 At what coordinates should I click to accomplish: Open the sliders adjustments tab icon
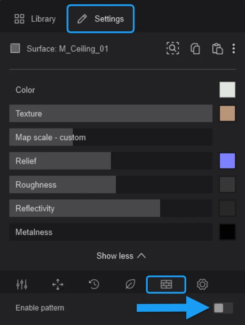pos(22,284)
